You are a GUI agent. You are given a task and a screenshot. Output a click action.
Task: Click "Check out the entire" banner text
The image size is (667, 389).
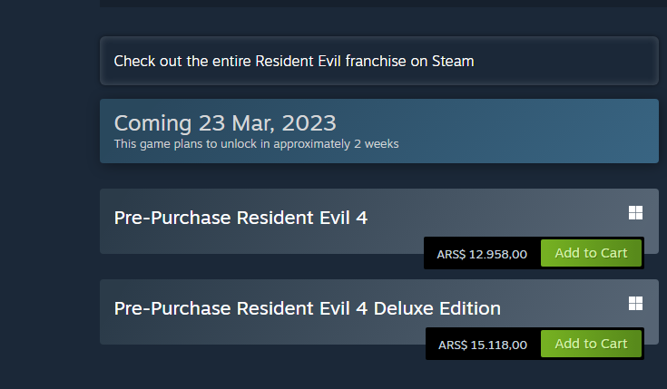180,61
